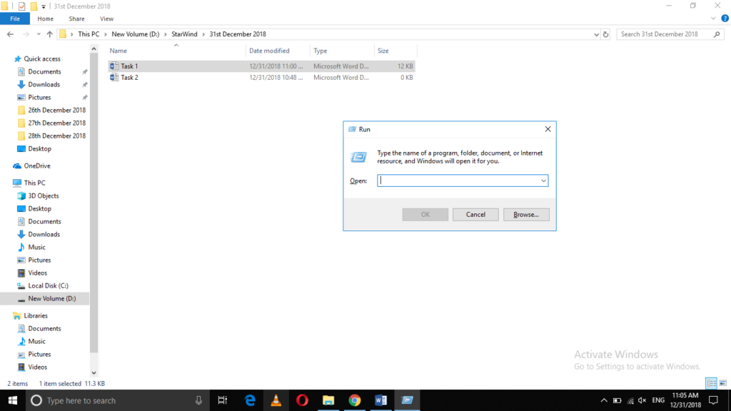Sort files by Name column header
731x411 pixels.
(x=176, y=51)
